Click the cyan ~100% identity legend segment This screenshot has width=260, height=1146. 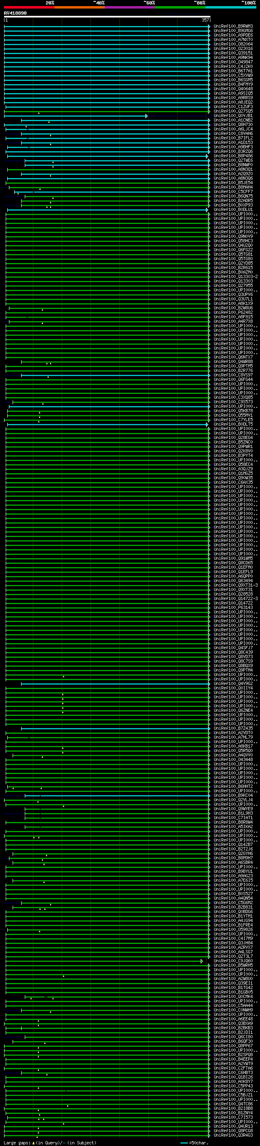click(231, 7)
